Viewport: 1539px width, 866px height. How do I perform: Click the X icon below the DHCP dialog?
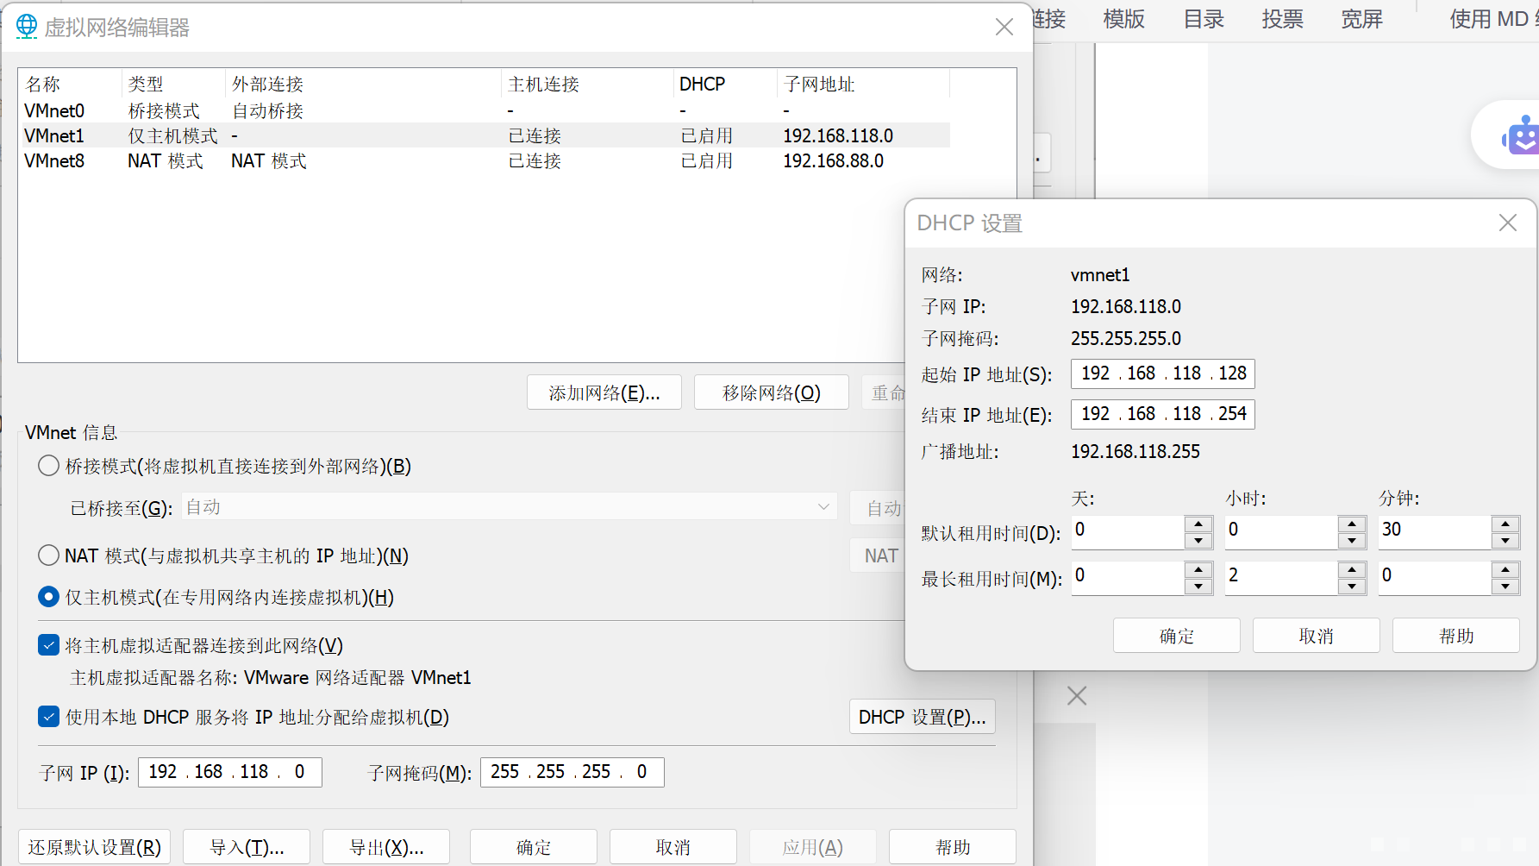[x=1077, y=695]
